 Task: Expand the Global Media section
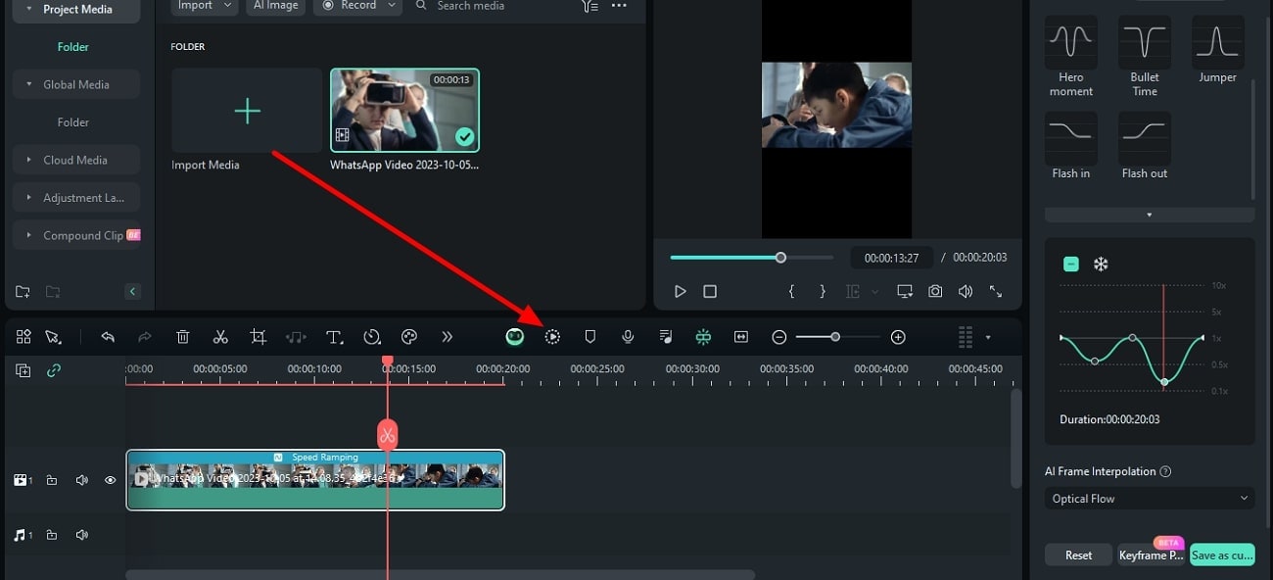[x=76, y=84]
